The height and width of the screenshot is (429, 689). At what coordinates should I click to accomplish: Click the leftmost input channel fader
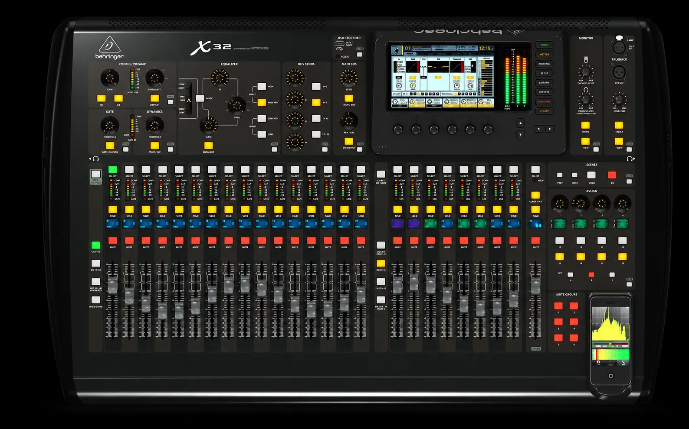tap(113, 285)
